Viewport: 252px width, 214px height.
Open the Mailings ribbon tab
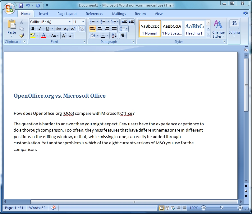(119, 14)
